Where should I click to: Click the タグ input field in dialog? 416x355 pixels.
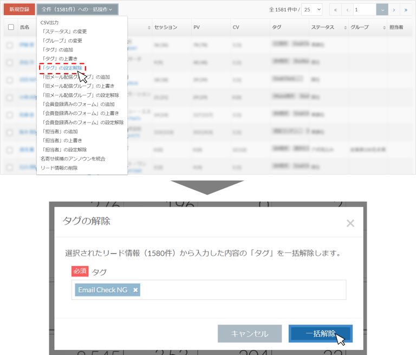click(209, 289)
